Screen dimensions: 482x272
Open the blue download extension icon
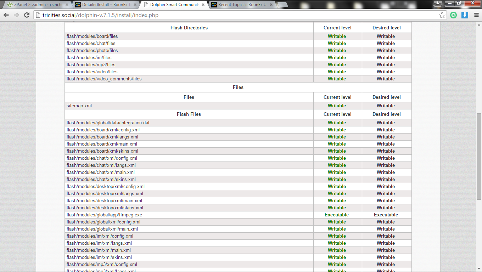coord(465,15)
